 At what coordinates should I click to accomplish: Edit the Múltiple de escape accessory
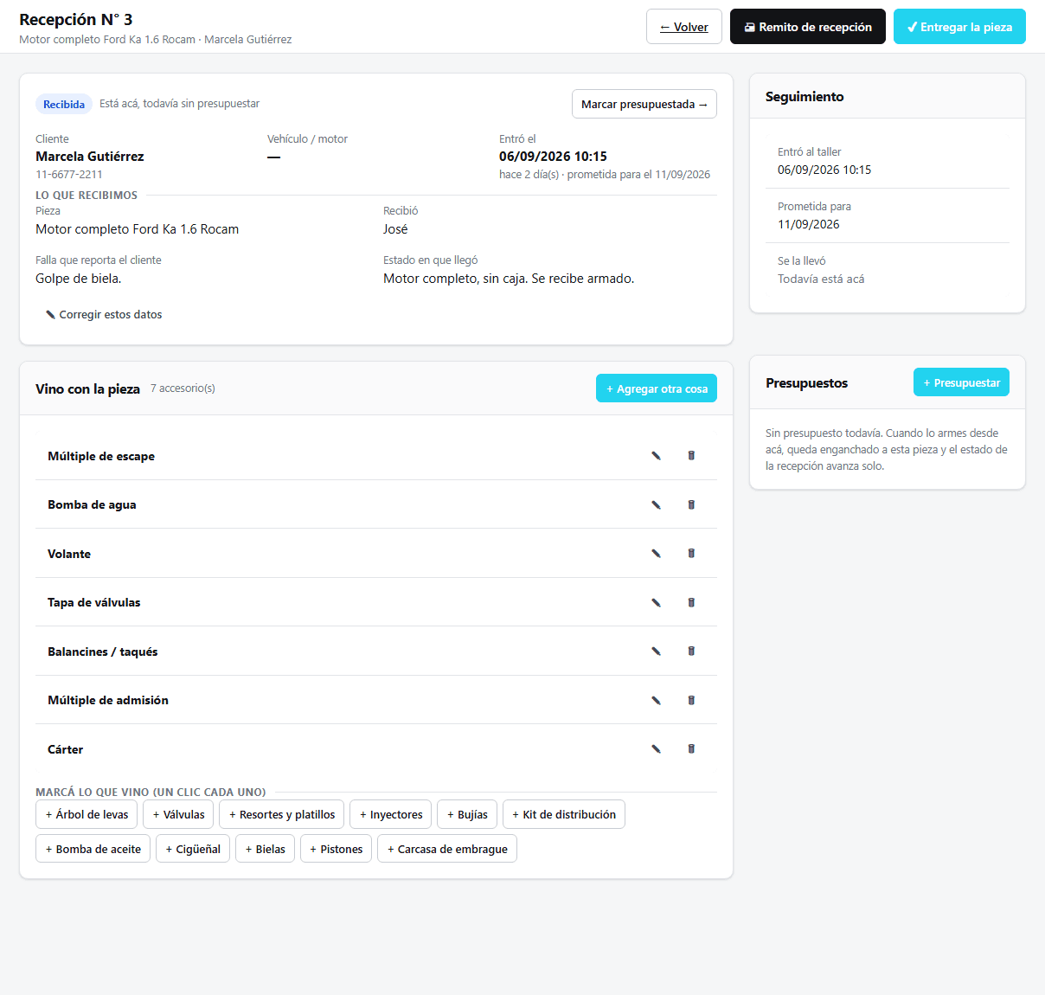(656, 456)
